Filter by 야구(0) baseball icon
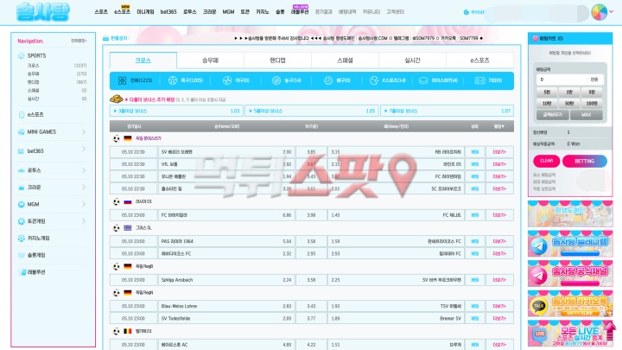The height and width of the screenshot is (350, 622). point(227,80)
